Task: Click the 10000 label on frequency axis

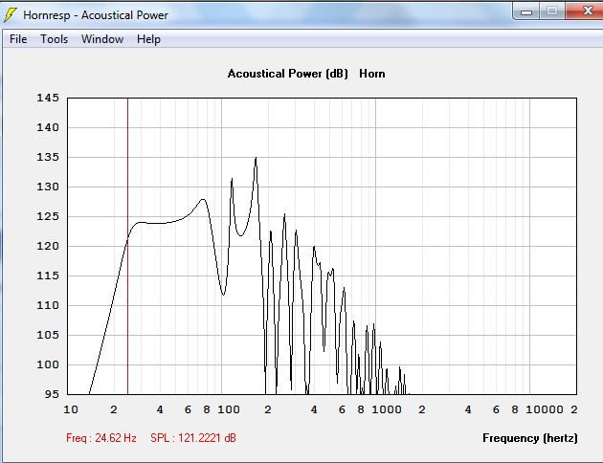Action: click(x=545, y=409)
